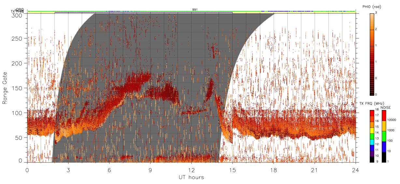Click the 'PHI0 (rad)' legend title
This screenshot has height=184, width=400.
[x=372, y=7]
